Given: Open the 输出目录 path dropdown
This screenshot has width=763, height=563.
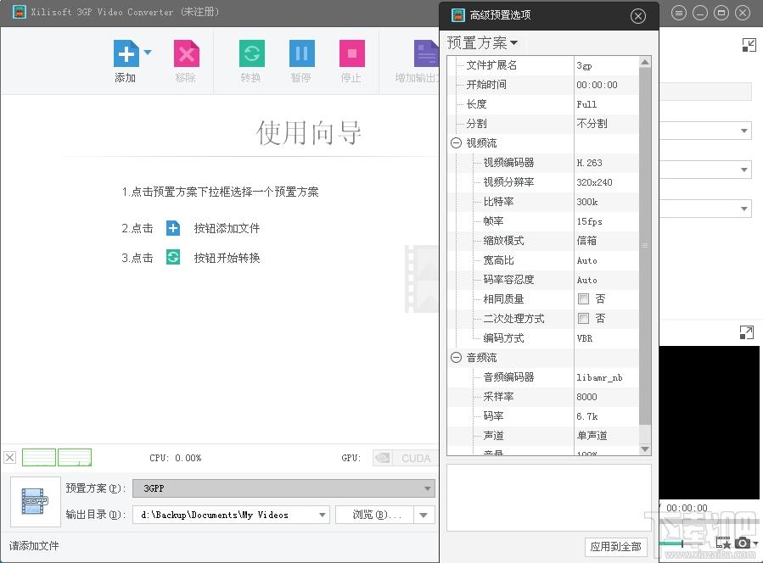Looking at the screenshot, I should click(322, 515).
